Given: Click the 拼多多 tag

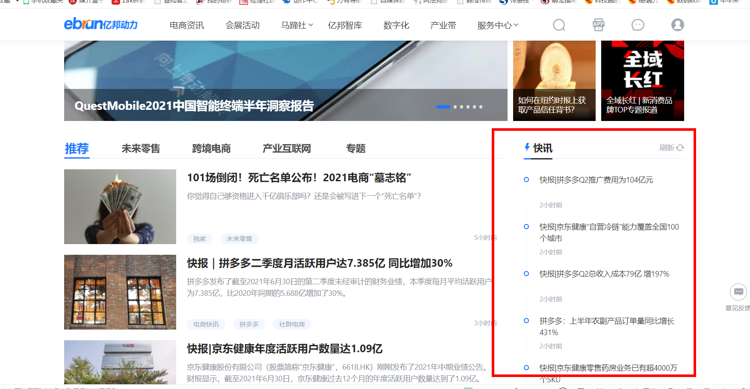Looking at the screenshot, I should coord(249,324).
